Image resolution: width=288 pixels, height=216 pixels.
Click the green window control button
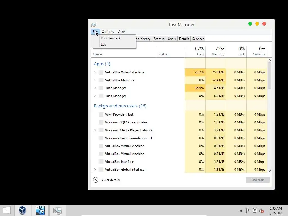tap(250, 24)
